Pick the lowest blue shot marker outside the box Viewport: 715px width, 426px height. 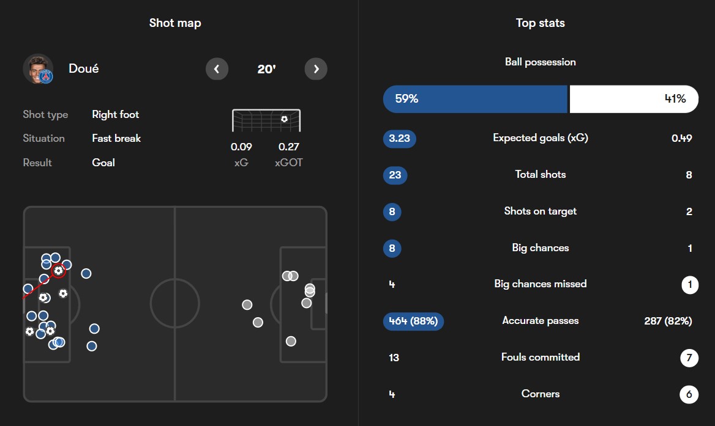[92, 346]
